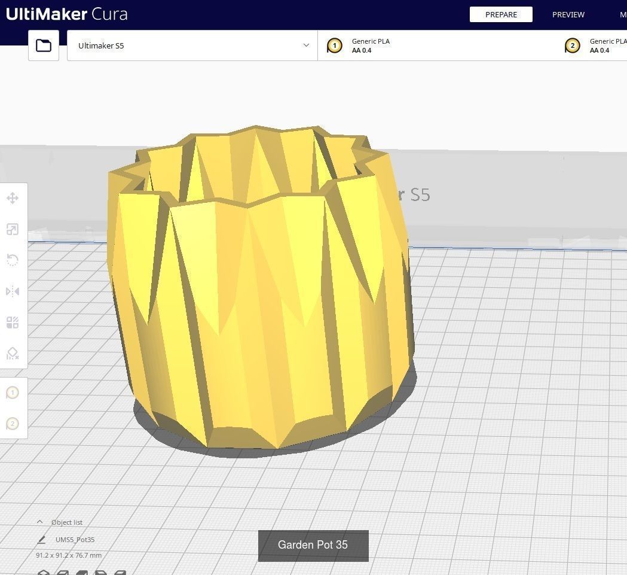Screen dimensions: 627x575
Task: Open file with the folder icon
Action: pyautogui.click(x=44, y=45)
